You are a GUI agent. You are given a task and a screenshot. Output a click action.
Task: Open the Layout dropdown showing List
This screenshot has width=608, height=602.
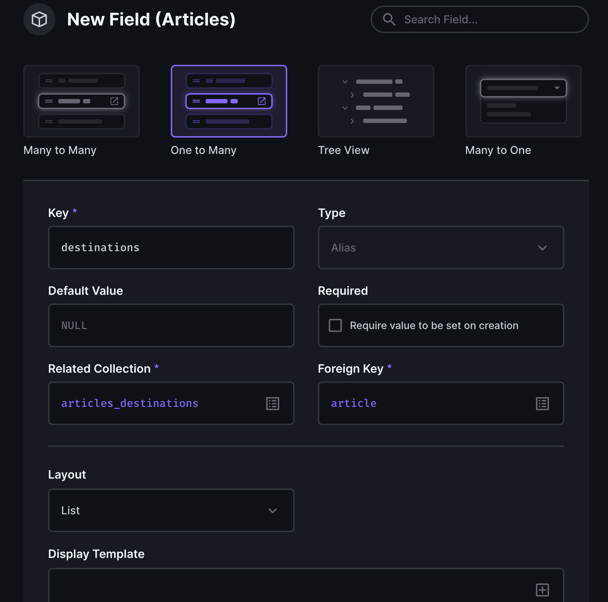click(x=171, y=510)
